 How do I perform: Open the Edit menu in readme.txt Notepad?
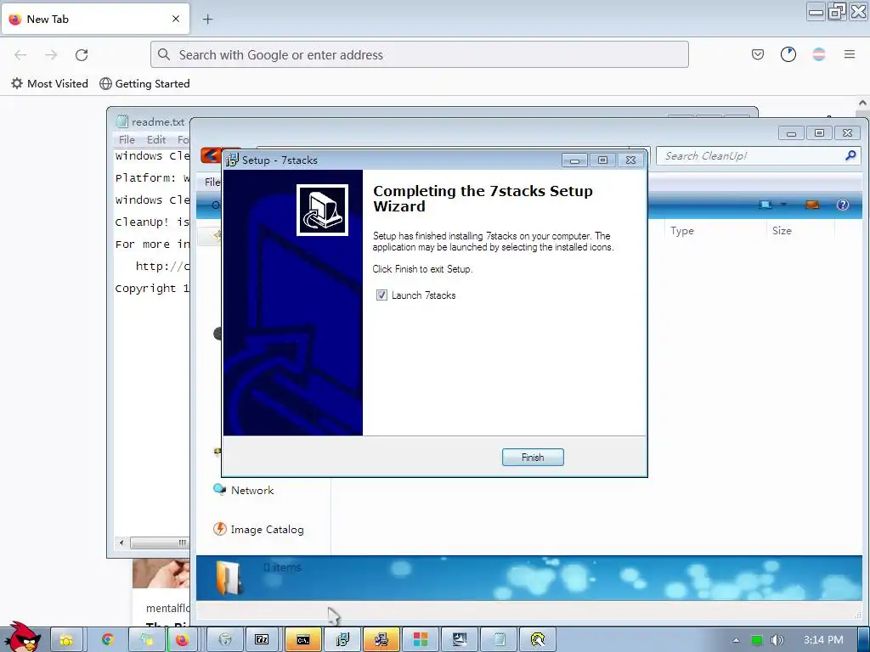click(x=156, y=140)
